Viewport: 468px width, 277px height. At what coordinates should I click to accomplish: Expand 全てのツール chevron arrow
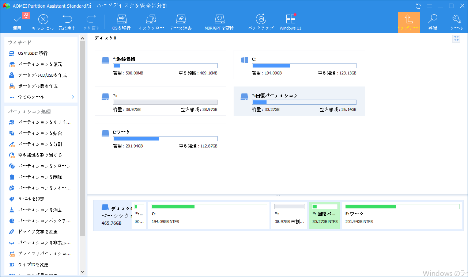[73, 97]
